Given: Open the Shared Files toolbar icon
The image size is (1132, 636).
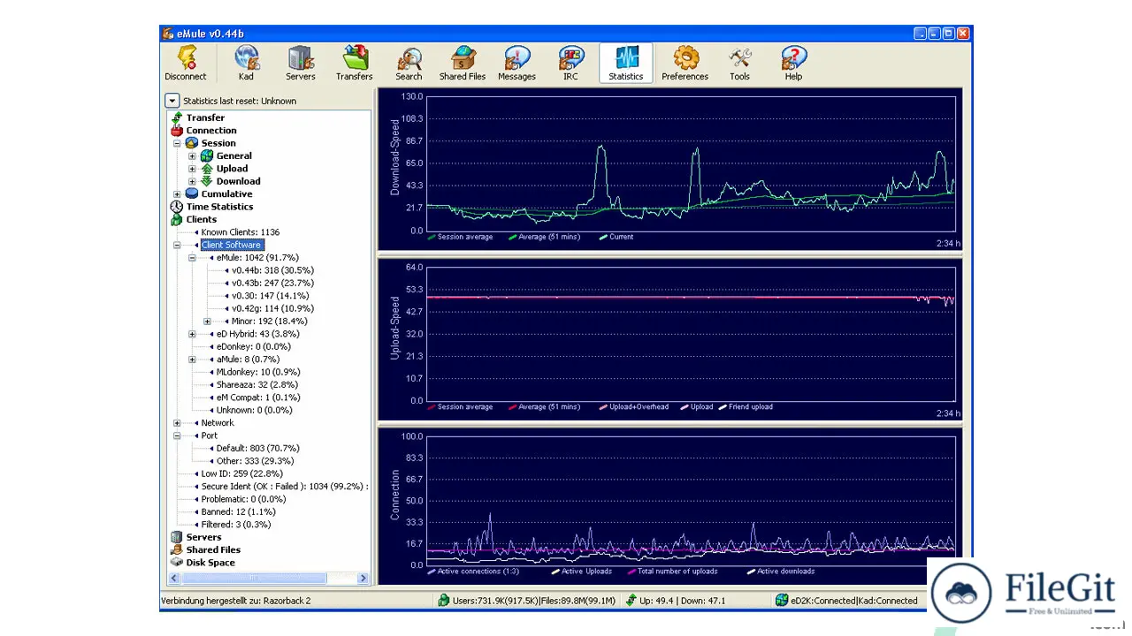Looking at the screenshot, I should click(463, 64).
